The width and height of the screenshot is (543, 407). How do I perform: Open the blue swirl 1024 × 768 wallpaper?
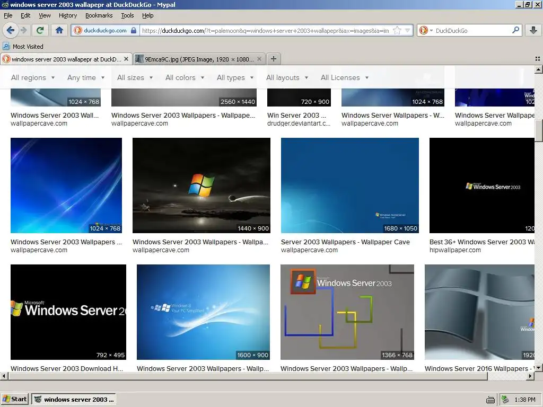(66, 185)
